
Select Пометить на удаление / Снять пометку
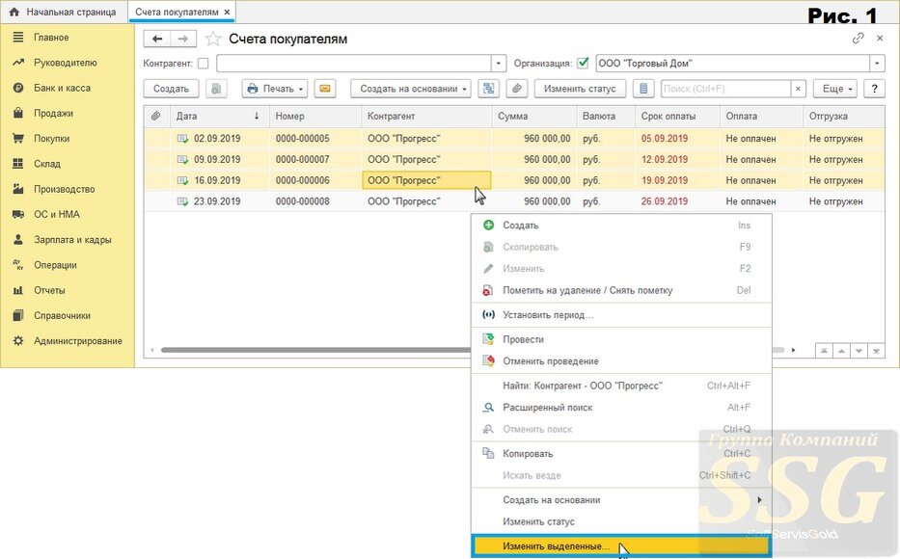(621, 290)
